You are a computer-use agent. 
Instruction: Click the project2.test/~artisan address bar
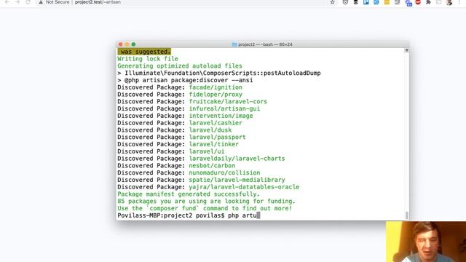98,2
